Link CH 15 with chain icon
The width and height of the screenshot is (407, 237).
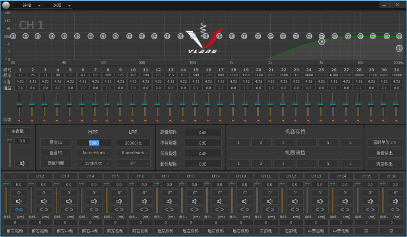370,210
